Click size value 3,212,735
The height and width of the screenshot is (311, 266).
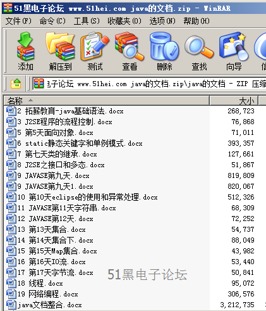coord(237,305)
